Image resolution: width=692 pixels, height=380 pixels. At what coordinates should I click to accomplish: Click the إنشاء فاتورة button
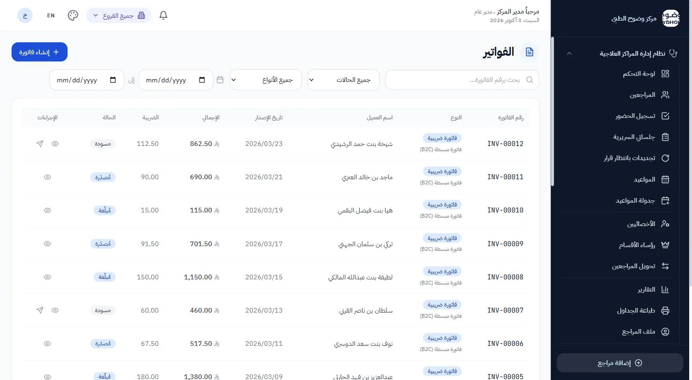click(x=40, y=52)
